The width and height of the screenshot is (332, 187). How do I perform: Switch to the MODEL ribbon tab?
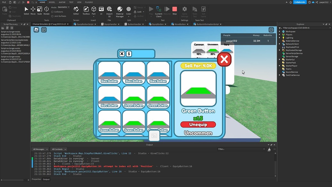(52, 2)
